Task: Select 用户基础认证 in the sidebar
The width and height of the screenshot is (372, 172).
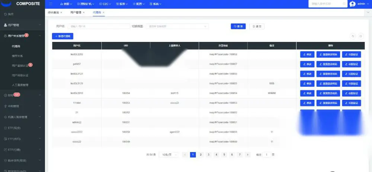Action: (x=20, y=66)
